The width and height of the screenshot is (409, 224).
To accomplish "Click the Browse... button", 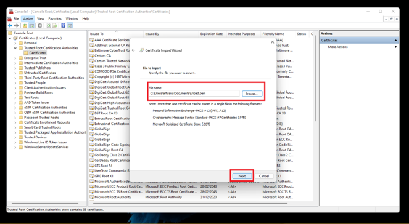I will 252,94.
